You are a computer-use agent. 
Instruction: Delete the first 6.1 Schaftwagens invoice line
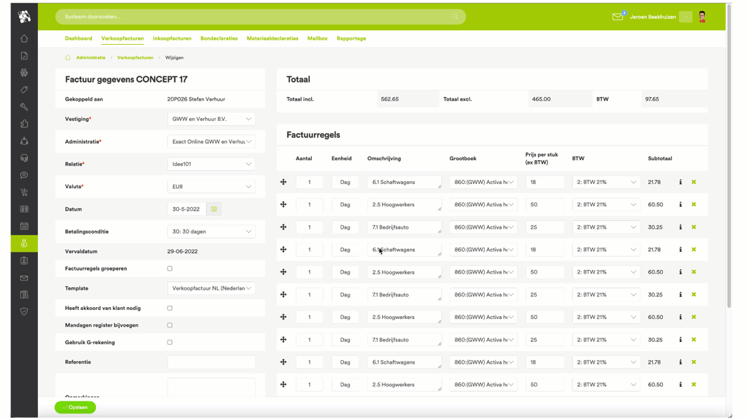694,182
